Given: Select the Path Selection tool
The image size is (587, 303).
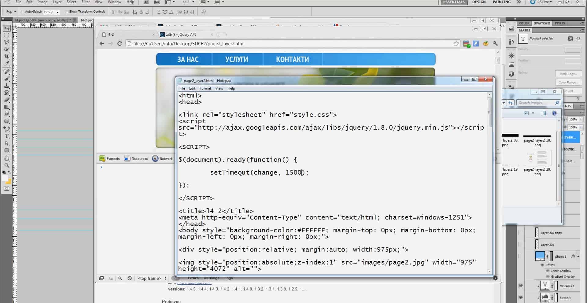Looking at the screenshot, I should point(7,143).
